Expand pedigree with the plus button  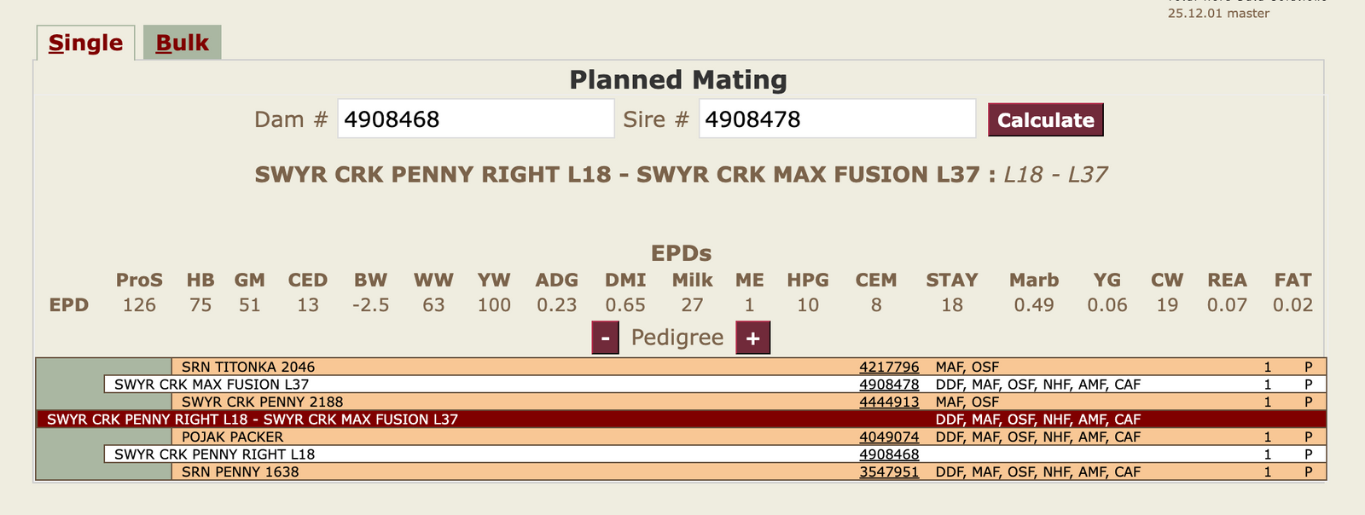pos(752,338)
